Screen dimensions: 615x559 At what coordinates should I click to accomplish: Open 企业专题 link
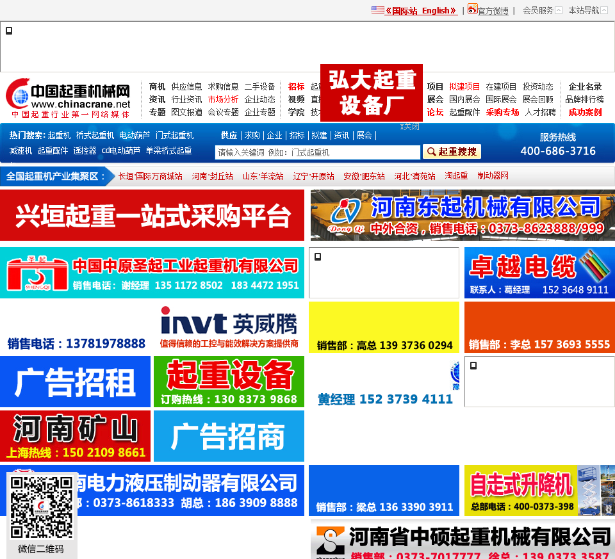pyautogui.click(x=259, y=113)
